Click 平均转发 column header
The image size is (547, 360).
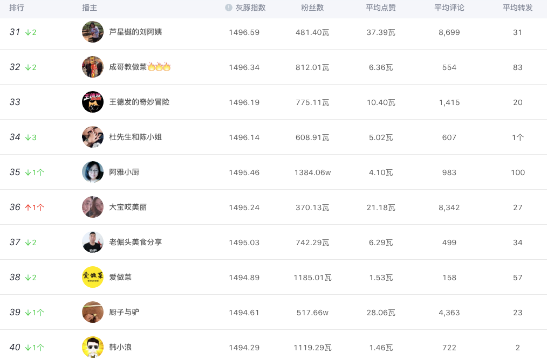[x=518, y=8]
